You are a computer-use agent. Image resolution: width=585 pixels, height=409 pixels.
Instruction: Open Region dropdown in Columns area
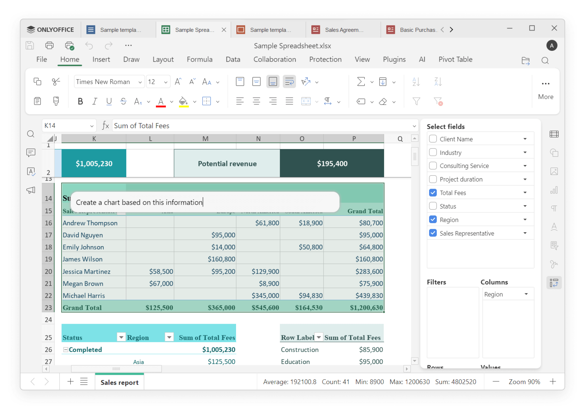click(526, 294)
